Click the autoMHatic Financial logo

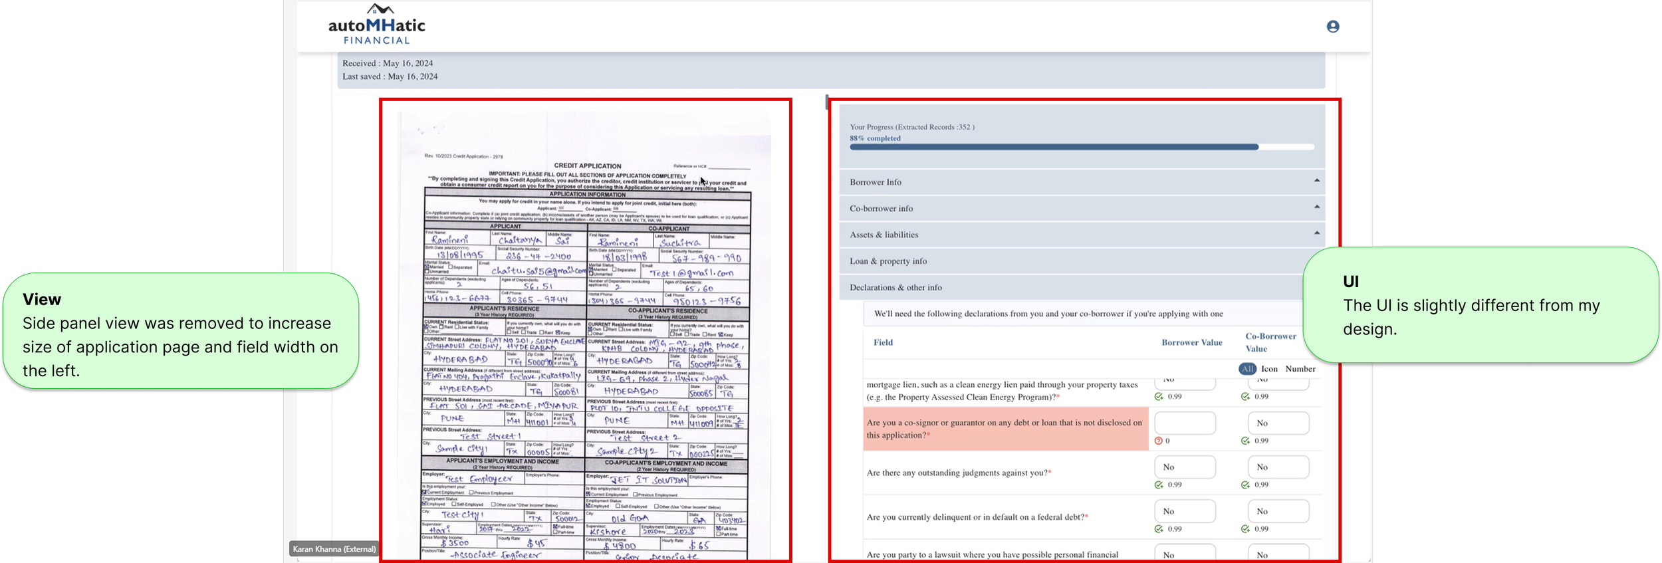click(377, 25)
